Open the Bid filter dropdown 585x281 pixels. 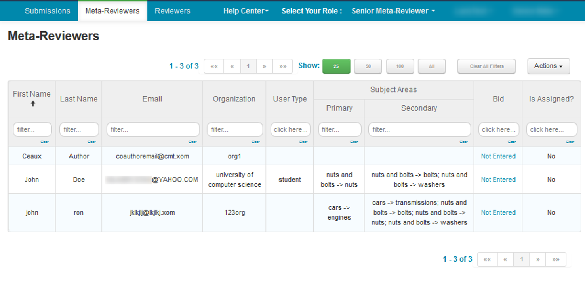coord(499,129)
